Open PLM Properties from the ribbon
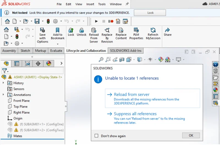The height and width of the screenshot is (145, 220). [136, 30]
